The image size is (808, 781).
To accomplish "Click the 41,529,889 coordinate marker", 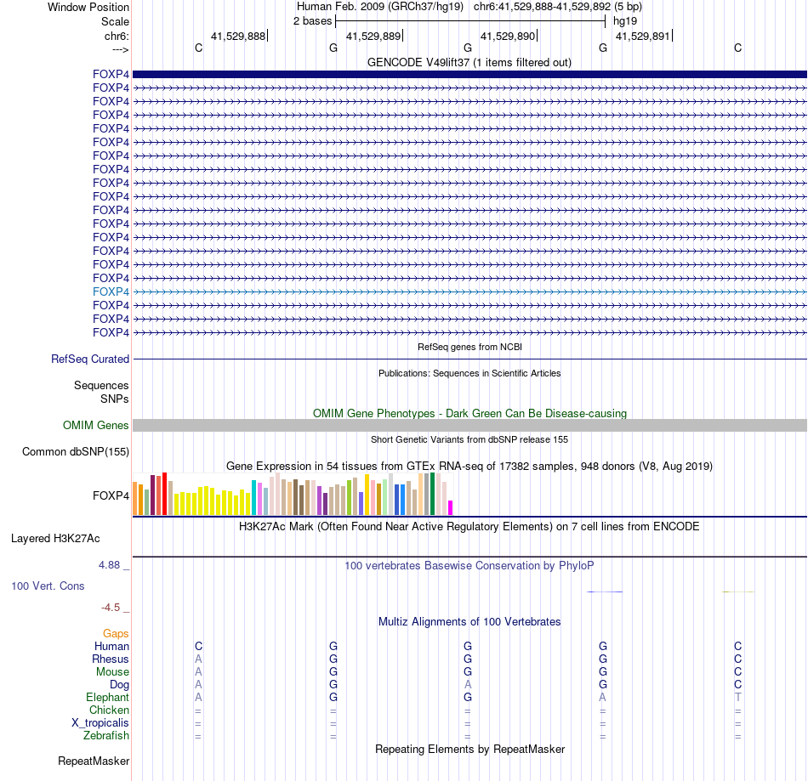I will pos(373,36).
